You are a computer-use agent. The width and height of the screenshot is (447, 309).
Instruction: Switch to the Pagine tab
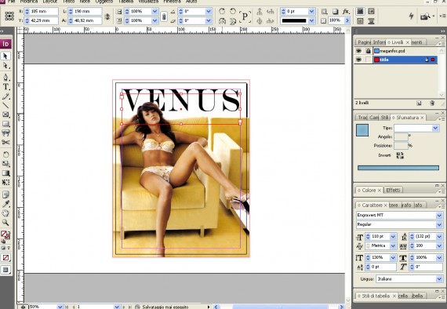click(364, 42)
